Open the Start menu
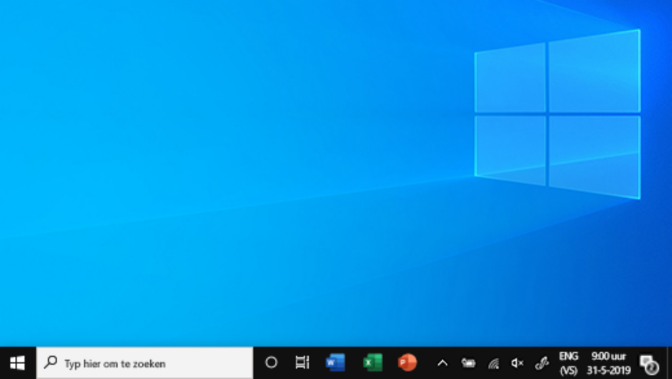The image size is (672, 379). [x=16, y=362]
